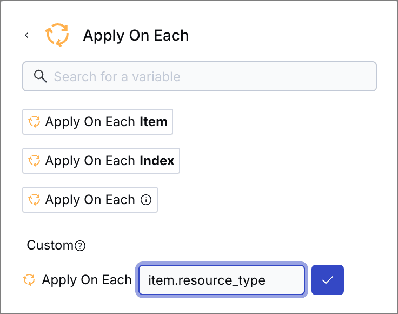Open the info circle on Apply On Each chip
Image resolution: width=398 pixels, height=314 pixels.
pyautogui.click(x=146, y=200)
